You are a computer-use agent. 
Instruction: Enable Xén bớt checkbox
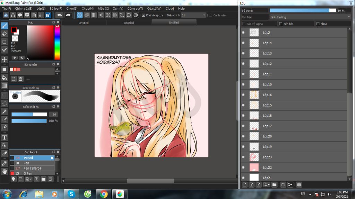[x=281, y=24]
